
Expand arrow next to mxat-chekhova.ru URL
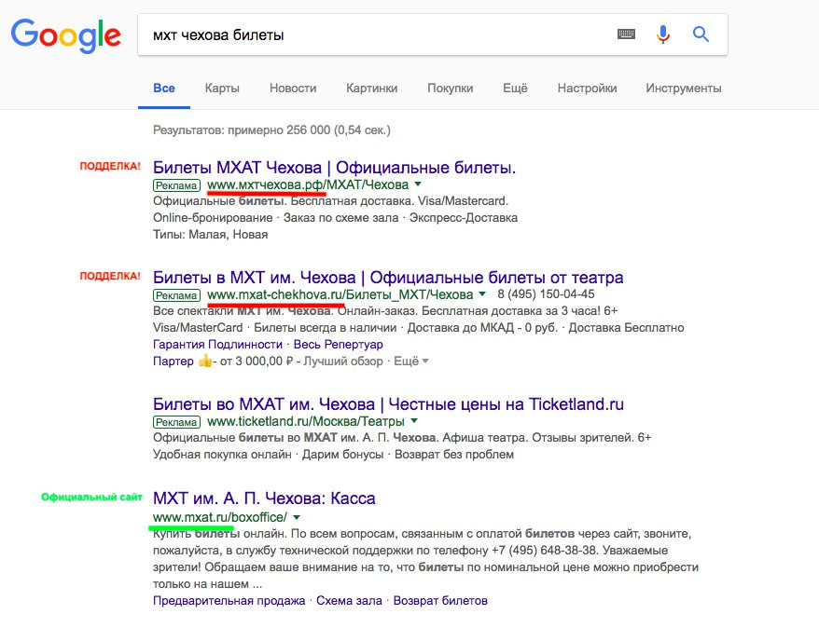point(482,294)
